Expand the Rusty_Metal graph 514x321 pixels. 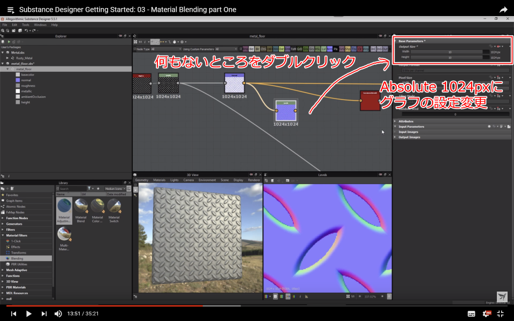click(x=7, y=58)
